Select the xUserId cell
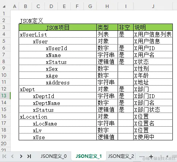This screenshot has width=177, height=162. tap(57, 48)
